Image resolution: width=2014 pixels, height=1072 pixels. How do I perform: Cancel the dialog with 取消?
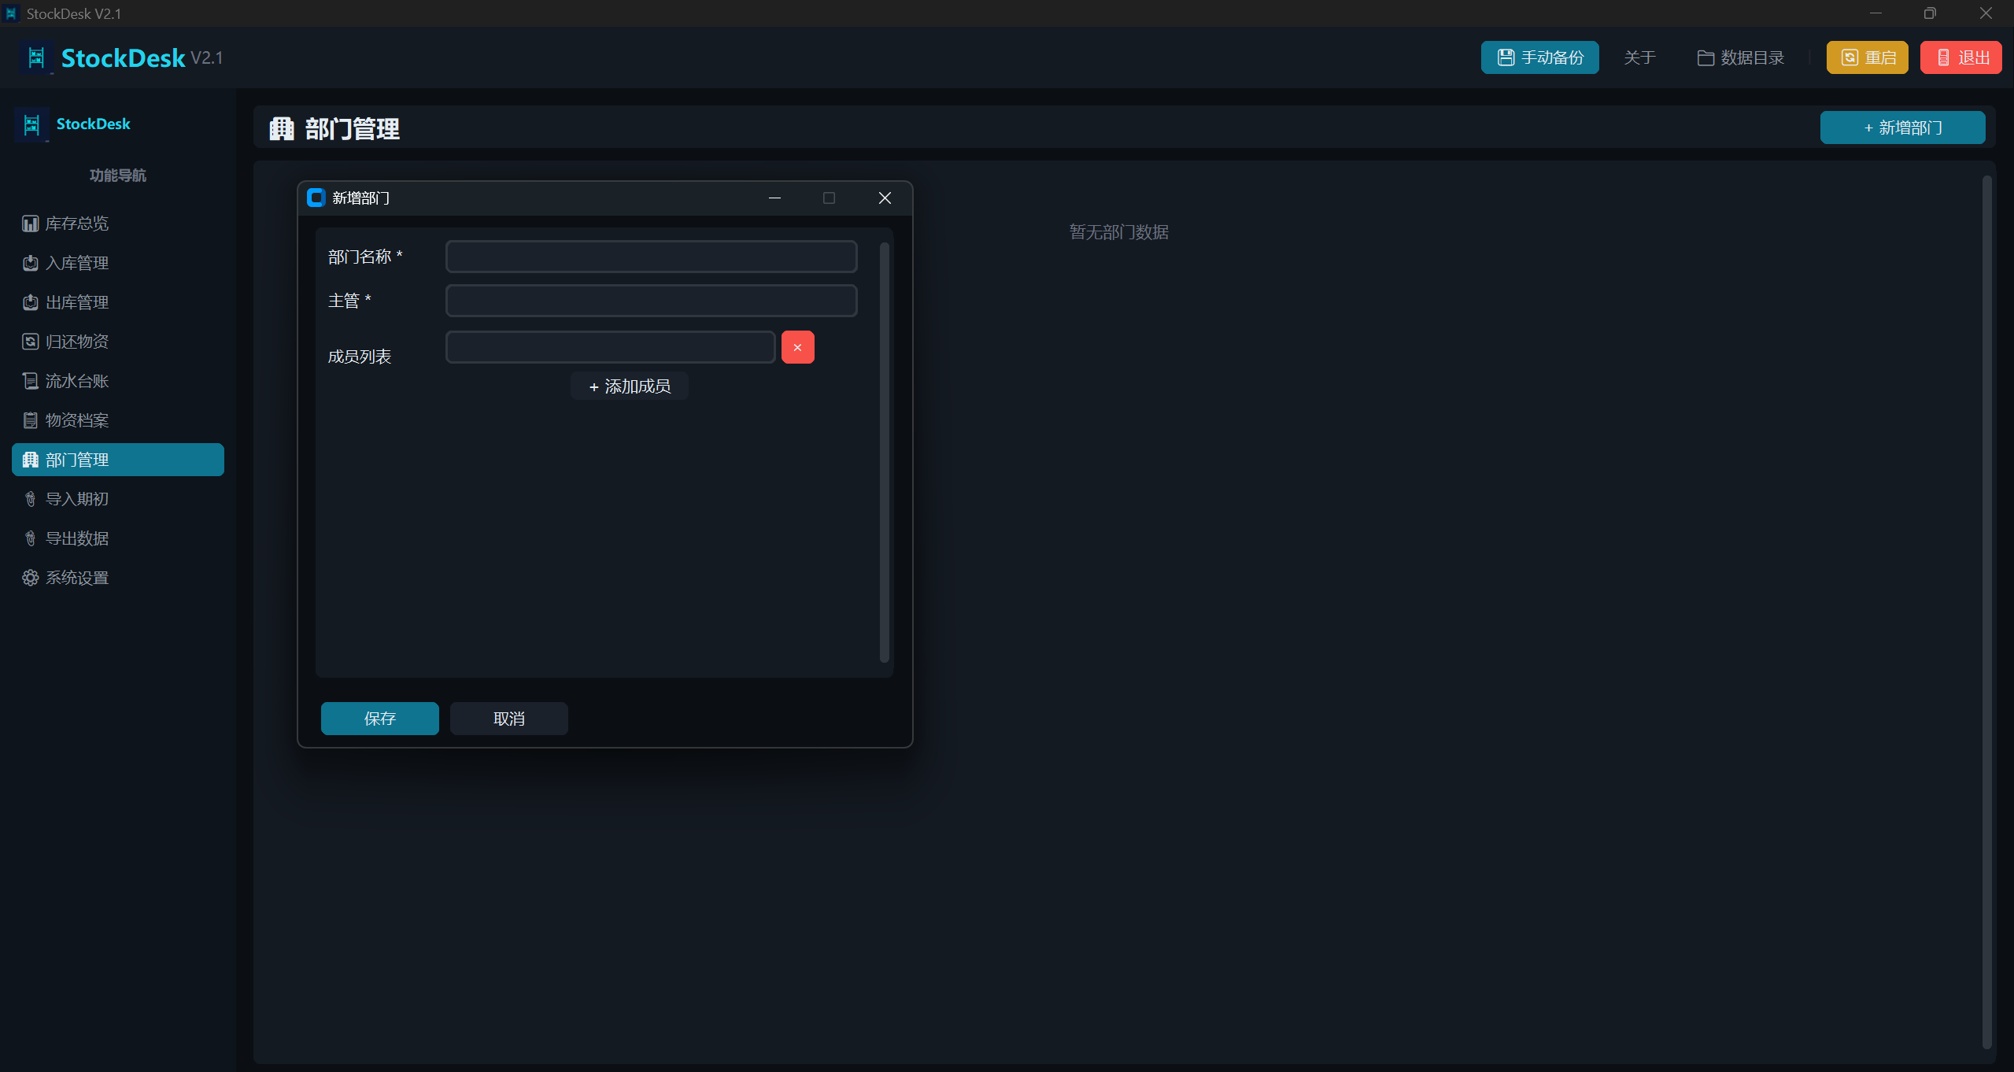click(509, 719)
